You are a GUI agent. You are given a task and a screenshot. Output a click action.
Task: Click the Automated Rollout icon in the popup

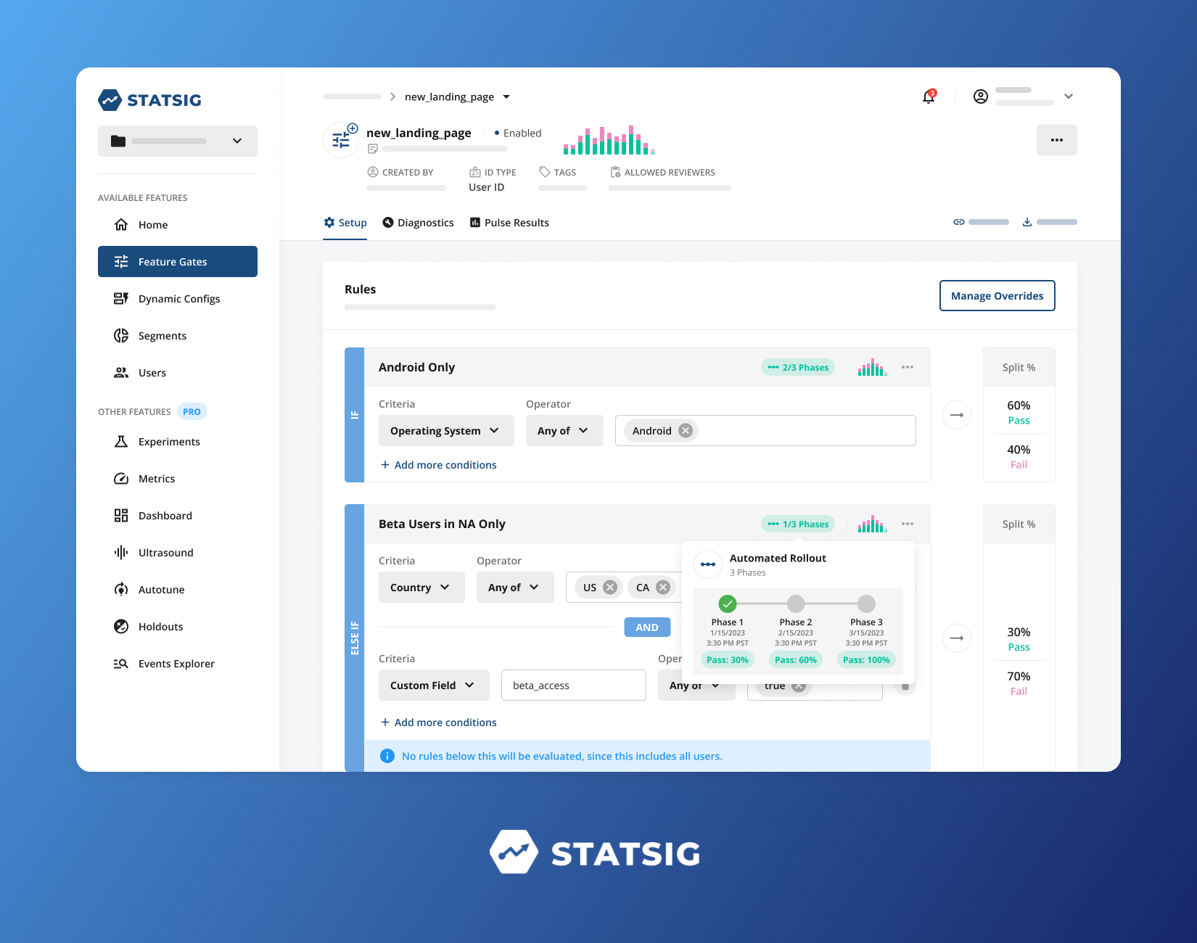pos(708,564)
